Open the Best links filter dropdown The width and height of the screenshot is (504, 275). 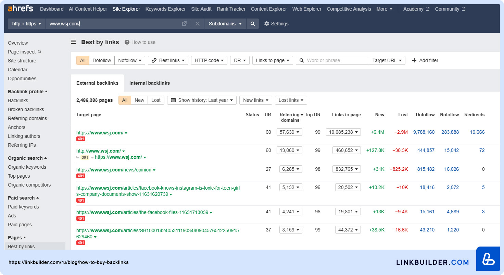168,60
